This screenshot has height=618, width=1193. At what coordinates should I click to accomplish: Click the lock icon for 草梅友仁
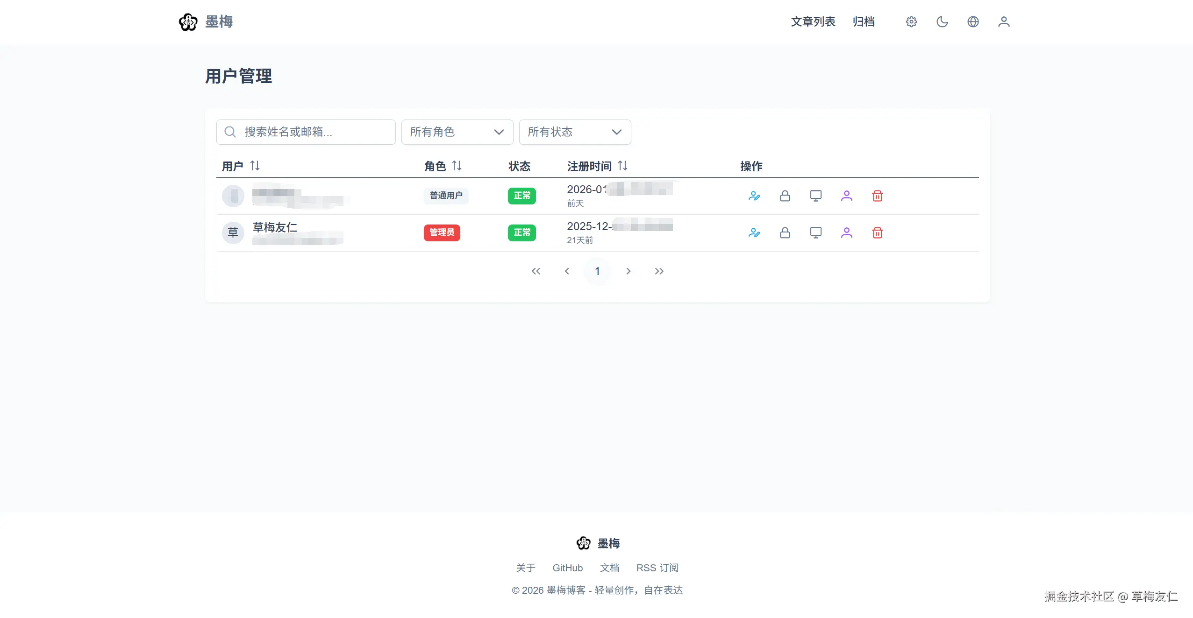(785, 233)
